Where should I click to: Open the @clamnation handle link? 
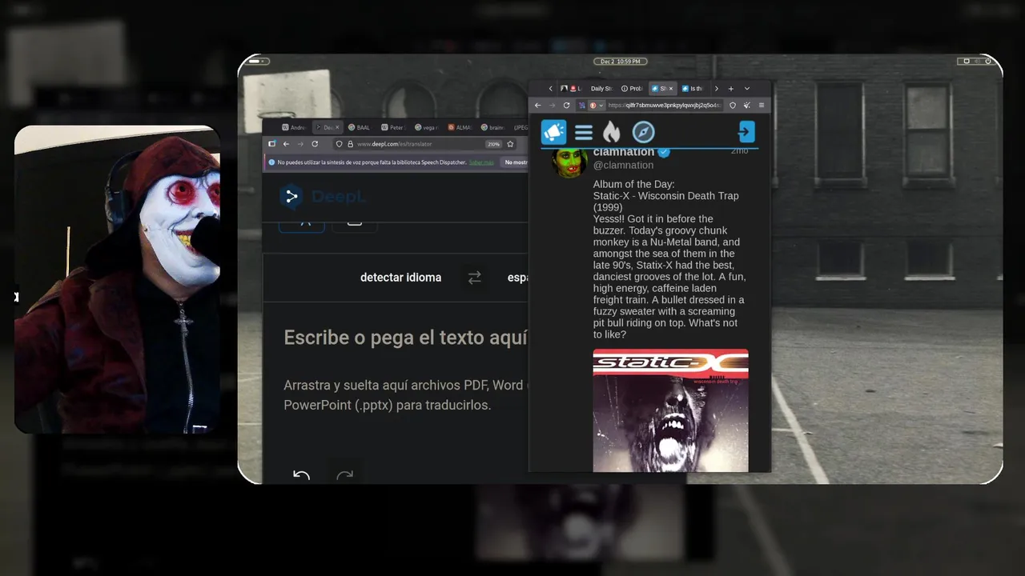tap(623, 166)
